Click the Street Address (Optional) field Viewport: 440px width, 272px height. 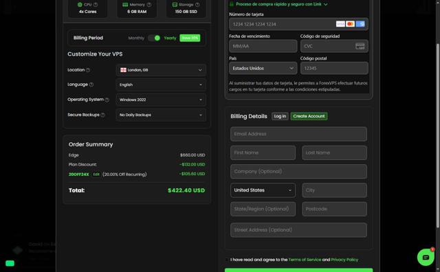(298, 230)
